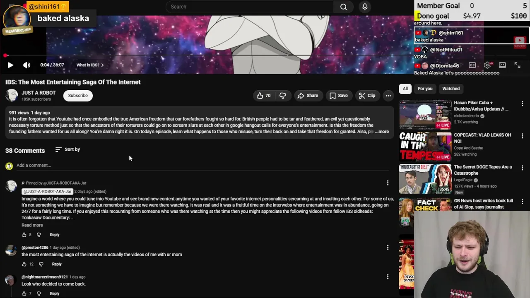
Task: Save video to playlist
Action: [x=338, y=96]
